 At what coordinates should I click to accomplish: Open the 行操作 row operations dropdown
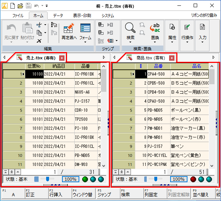187,34
